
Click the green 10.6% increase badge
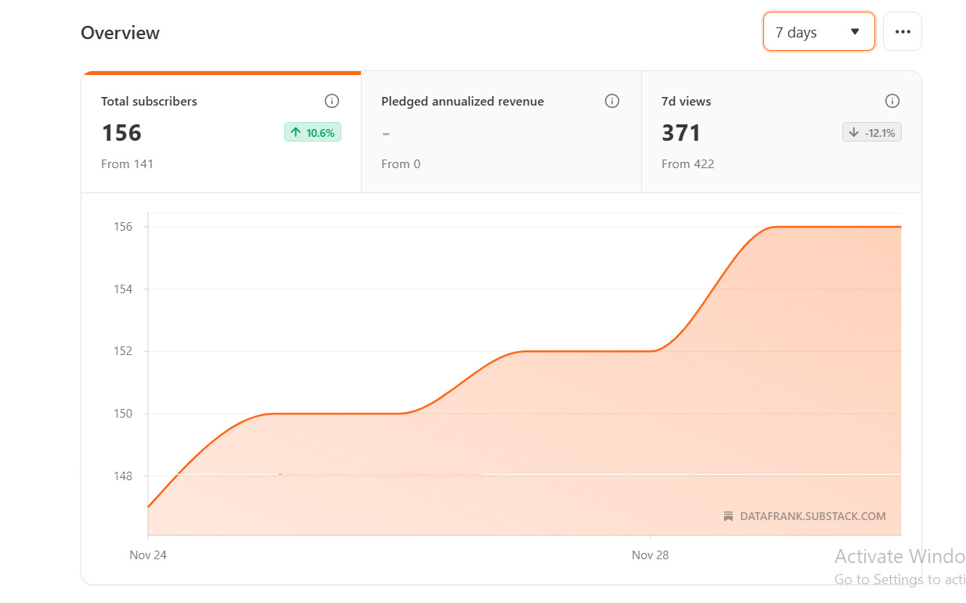pyautogui.click(x=312, y=133)
